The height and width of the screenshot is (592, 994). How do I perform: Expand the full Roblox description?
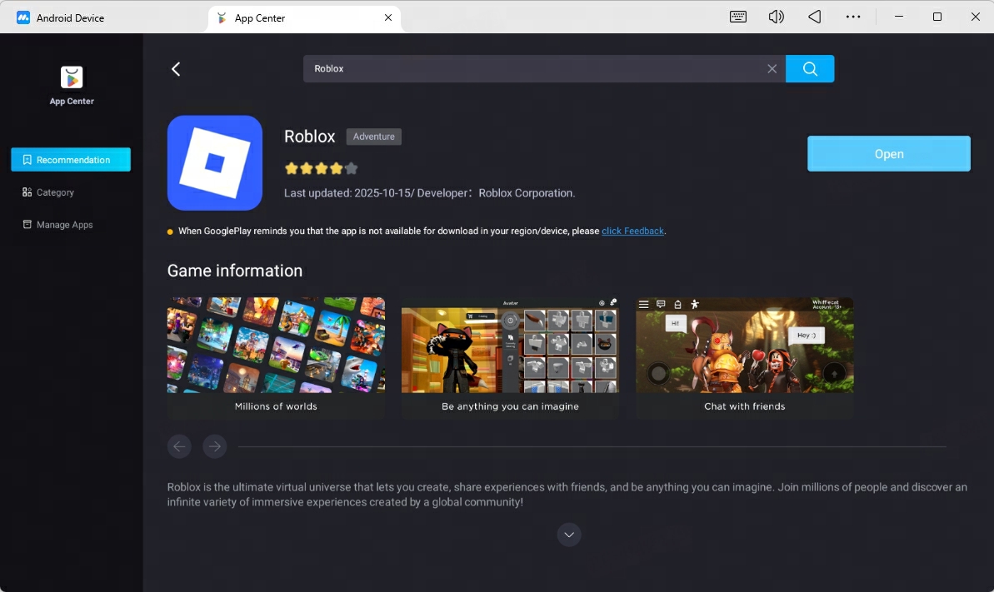click(x=569, y=534)
